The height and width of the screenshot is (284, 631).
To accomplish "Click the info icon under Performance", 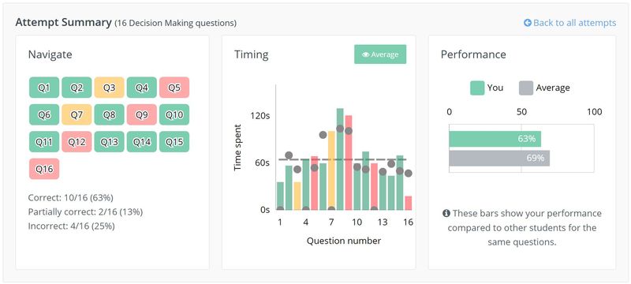I will (x=446, y=213).
